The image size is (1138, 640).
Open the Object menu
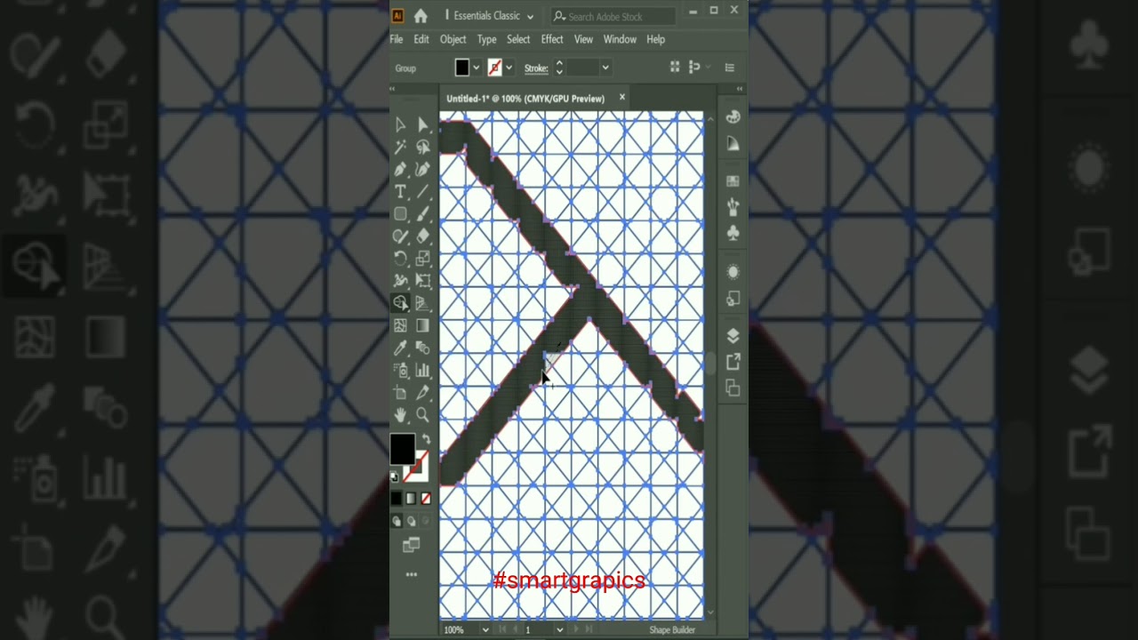pos(453,39)
